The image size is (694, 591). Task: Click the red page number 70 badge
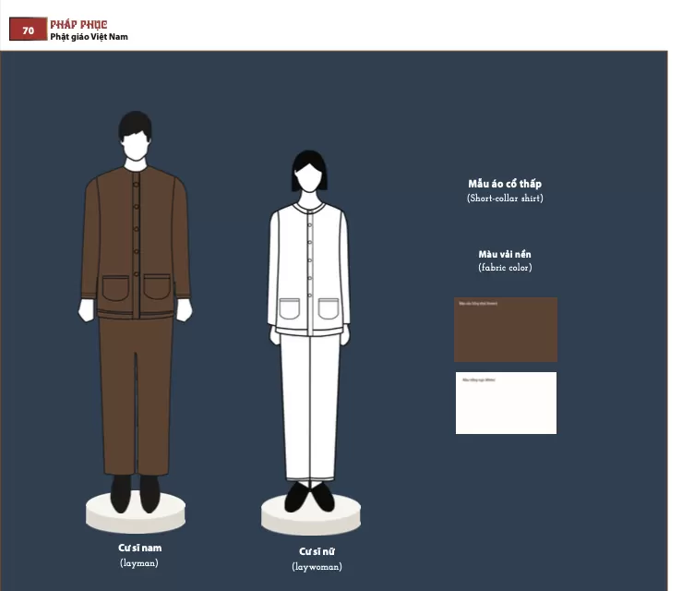click(x=28, y=30)
